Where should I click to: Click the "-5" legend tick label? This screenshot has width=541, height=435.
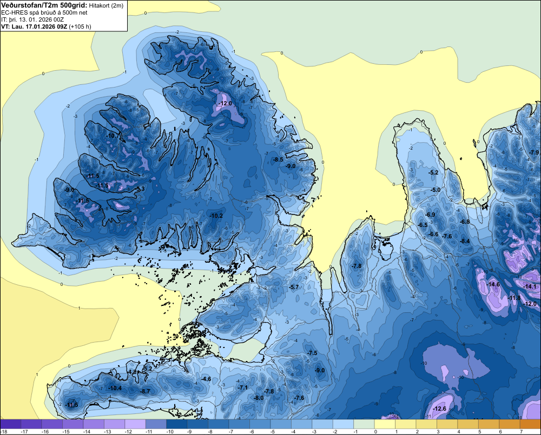[273, 432]
